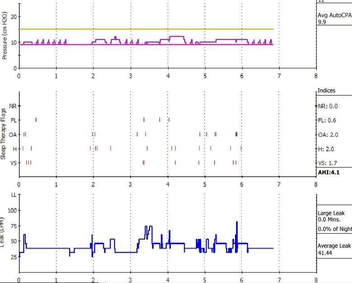Click the Indices panel header
The height and width of the screenshot is (283, 352).
tap(327, 91)
